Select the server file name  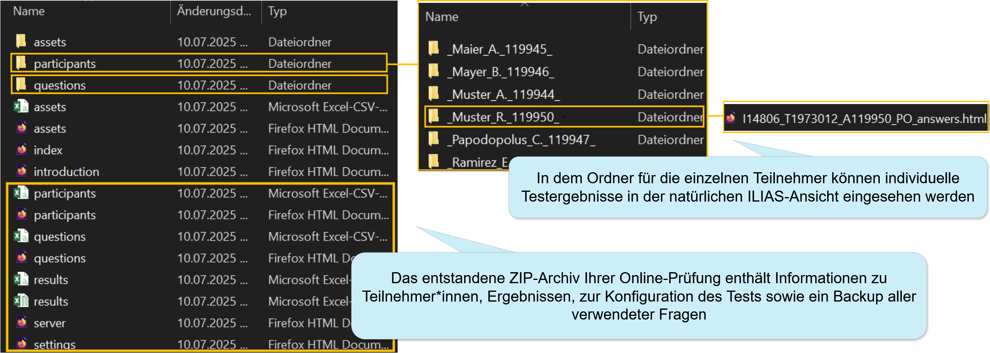[49, 323]
